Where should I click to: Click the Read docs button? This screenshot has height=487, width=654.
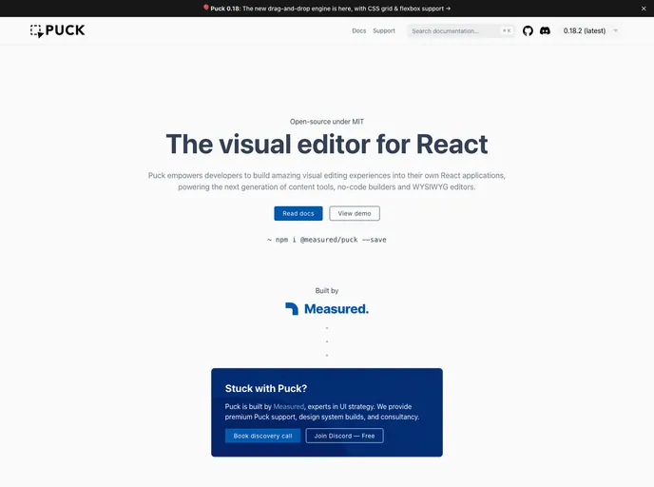click(298, 213)
